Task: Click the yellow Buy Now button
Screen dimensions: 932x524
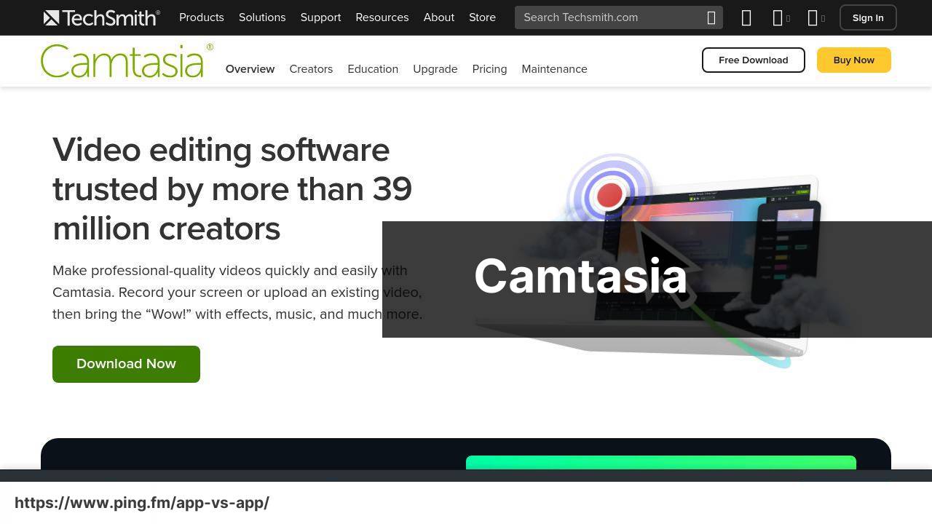Action: point(853,60)
